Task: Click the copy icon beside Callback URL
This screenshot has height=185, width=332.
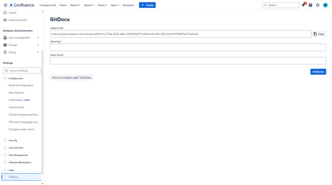Action: point(315,34)
